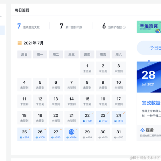The width and height of the screenshot is (161, 161).
Task: Select July 22 cell with +100
Action: click(87, 118)
